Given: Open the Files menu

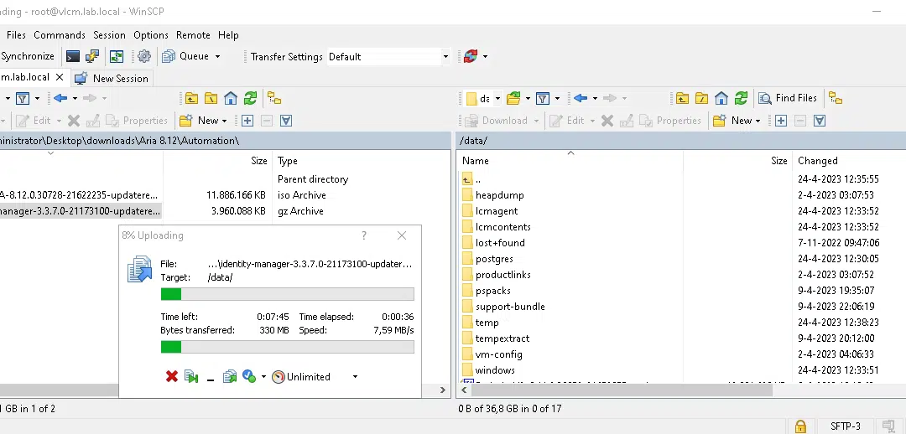Looking at the screenshot, I should tap(16, 35).
